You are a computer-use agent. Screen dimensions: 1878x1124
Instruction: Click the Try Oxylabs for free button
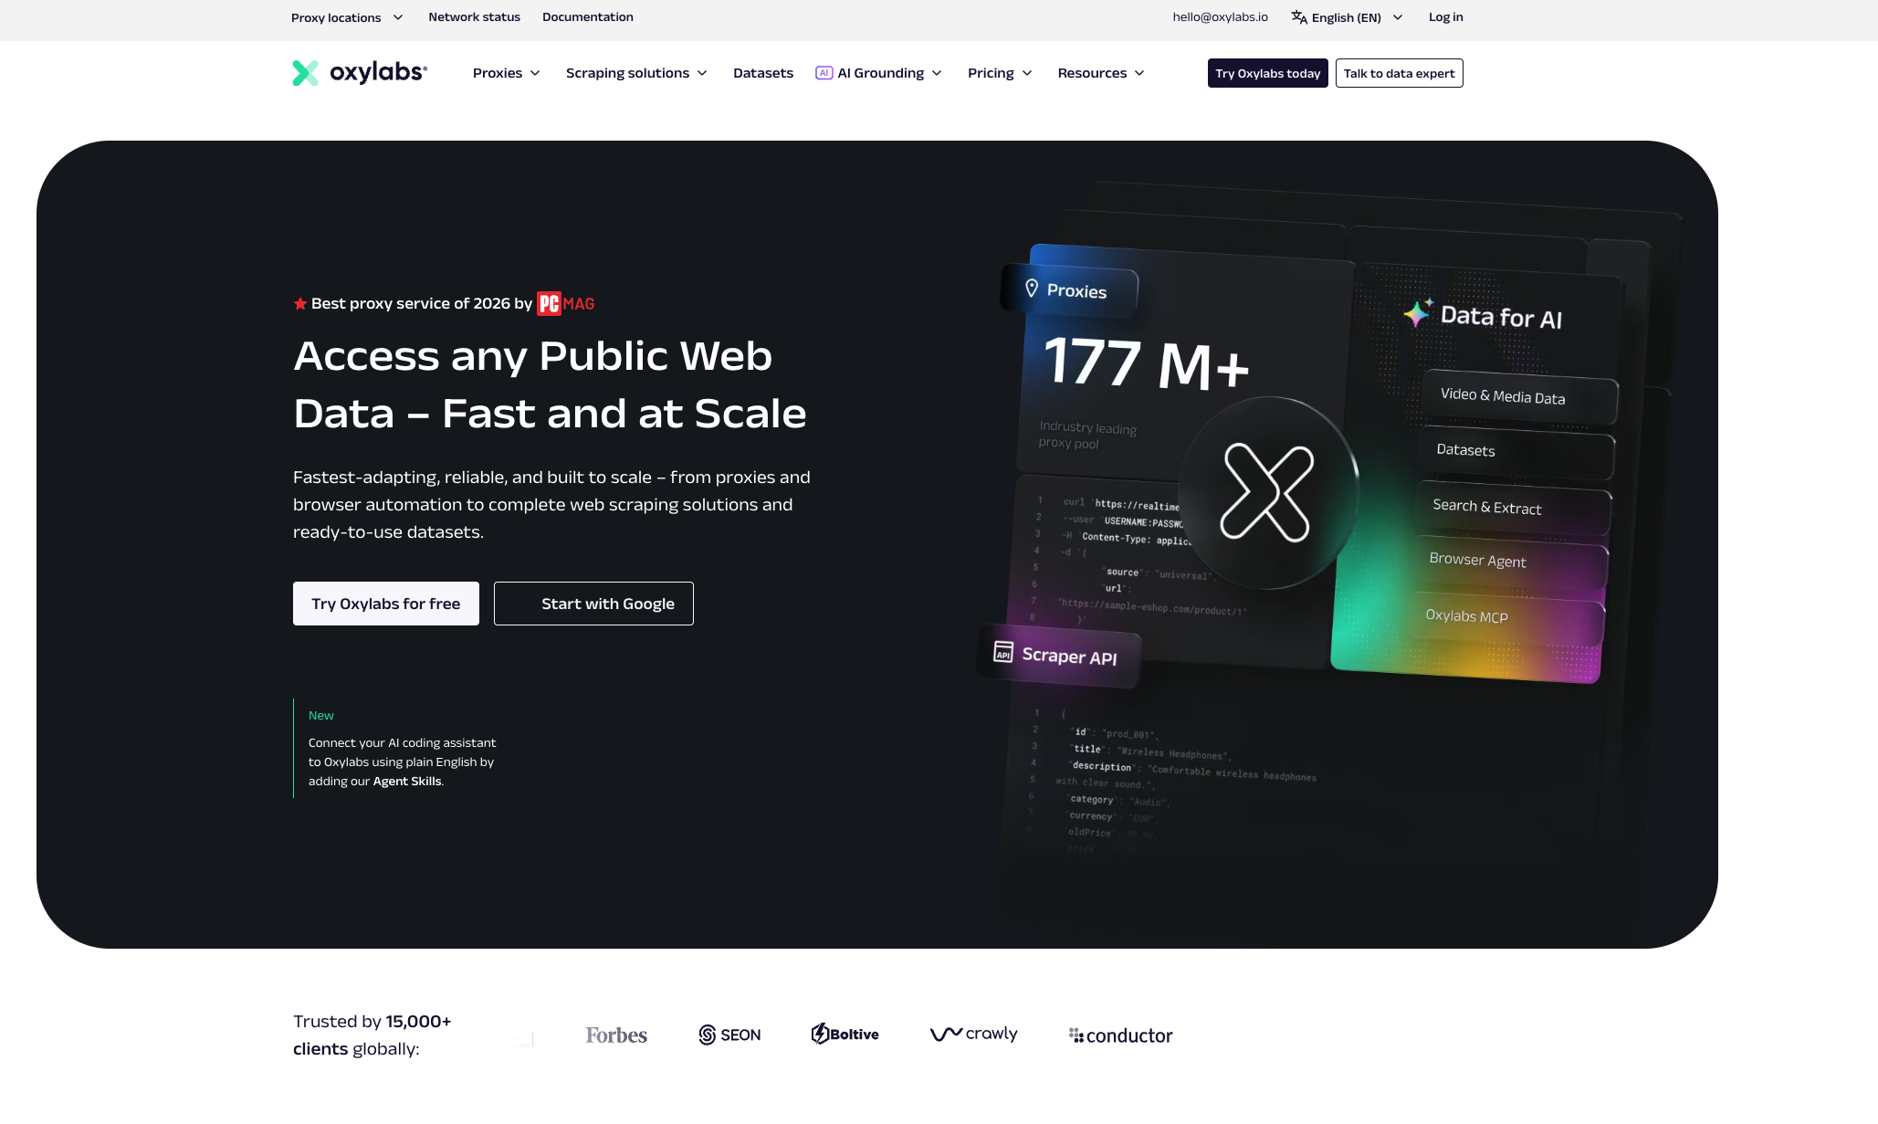pos(386,604)
